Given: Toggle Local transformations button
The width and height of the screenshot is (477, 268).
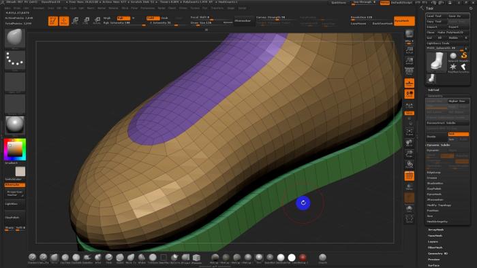Looking at the screenshot, I should [409, 94].
